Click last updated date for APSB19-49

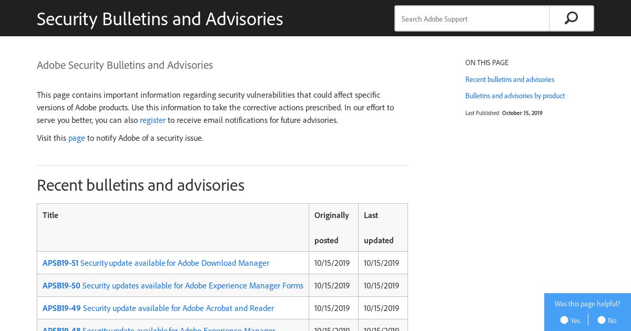coord(381,308)
